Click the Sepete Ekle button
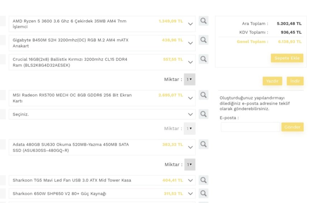This screenshot has width=323, height=203. click(287, 58)
